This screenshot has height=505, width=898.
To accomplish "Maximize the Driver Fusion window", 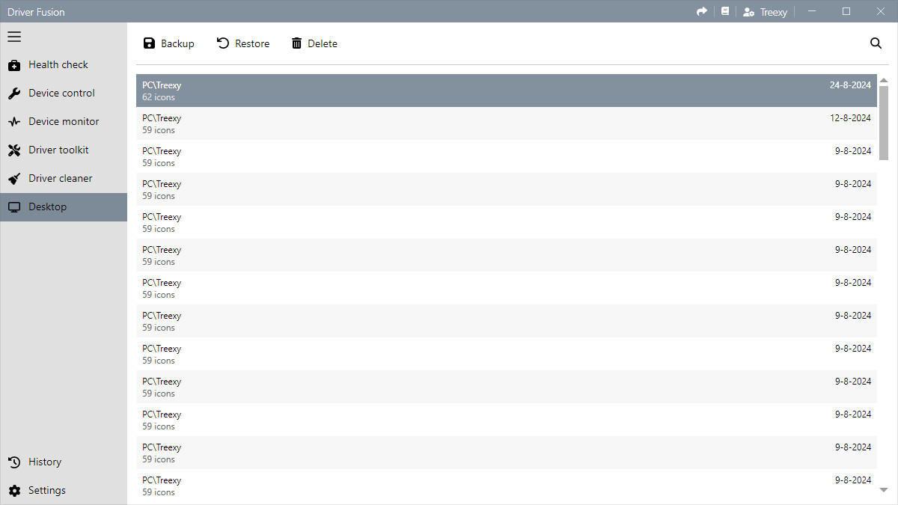I will pos(846,11).
